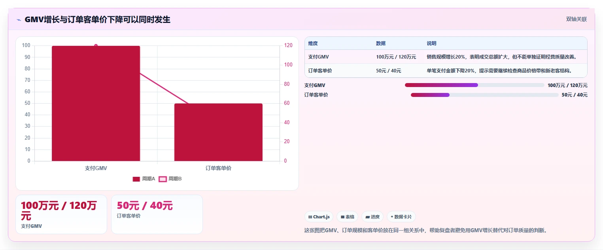The image size is (603, 250).
Task: Toggle the 周期B legend label
Action: [x=175, y=179]
